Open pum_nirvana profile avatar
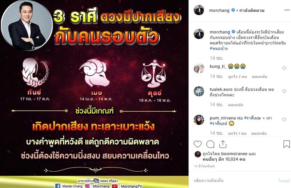The width and height of the screenshot is (291, 188). coord(199,120)
